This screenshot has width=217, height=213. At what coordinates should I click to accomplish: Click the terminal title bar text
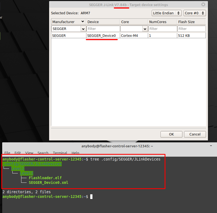[117, 146]
